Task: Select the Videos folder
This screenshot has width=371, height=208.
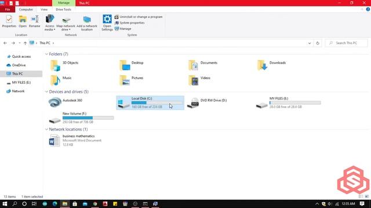Action: click(x=199, y=80)
